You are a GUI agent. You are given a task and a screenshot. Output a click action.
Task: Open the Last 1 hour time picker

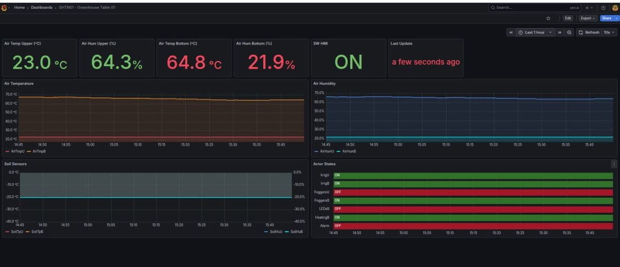tap(535, 32)
